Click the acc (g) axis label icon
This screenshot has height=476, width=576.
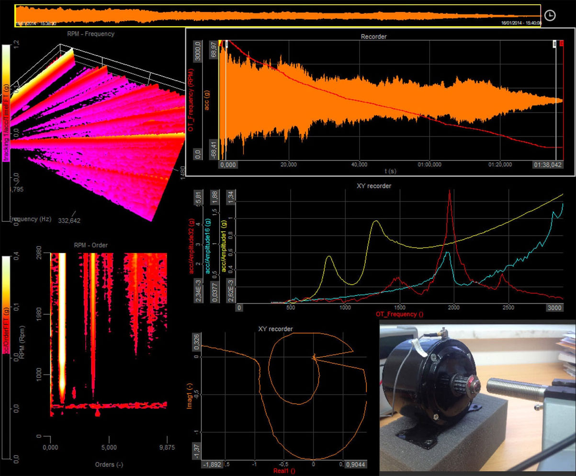coord(208,99)
